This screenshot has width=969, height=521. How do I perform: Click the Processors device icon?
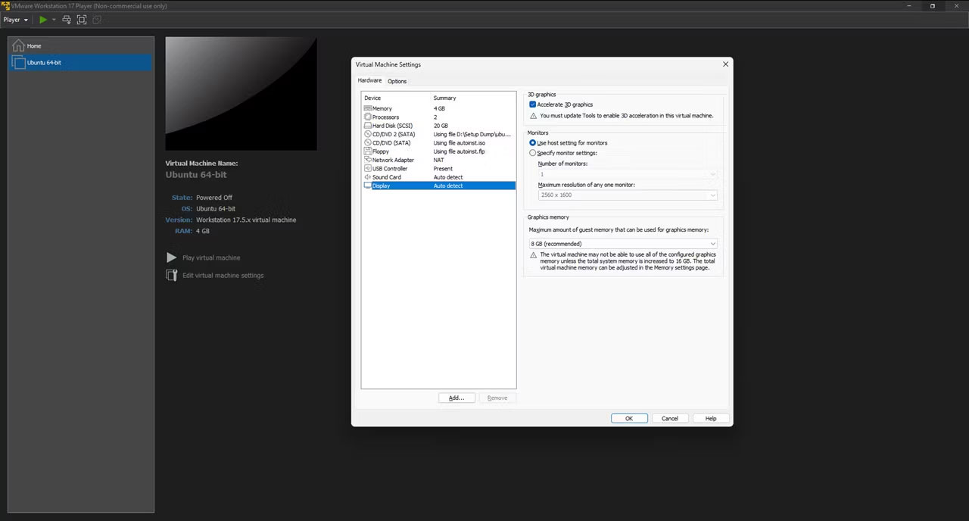pos(367,117)
